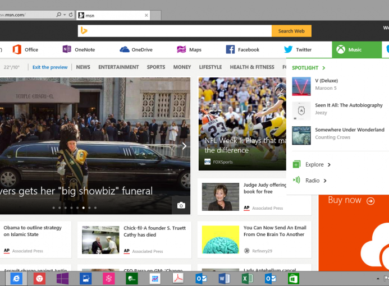389x286 pixels.
Task: Open Obama to outline strategy article
Action: click(33, 230)
